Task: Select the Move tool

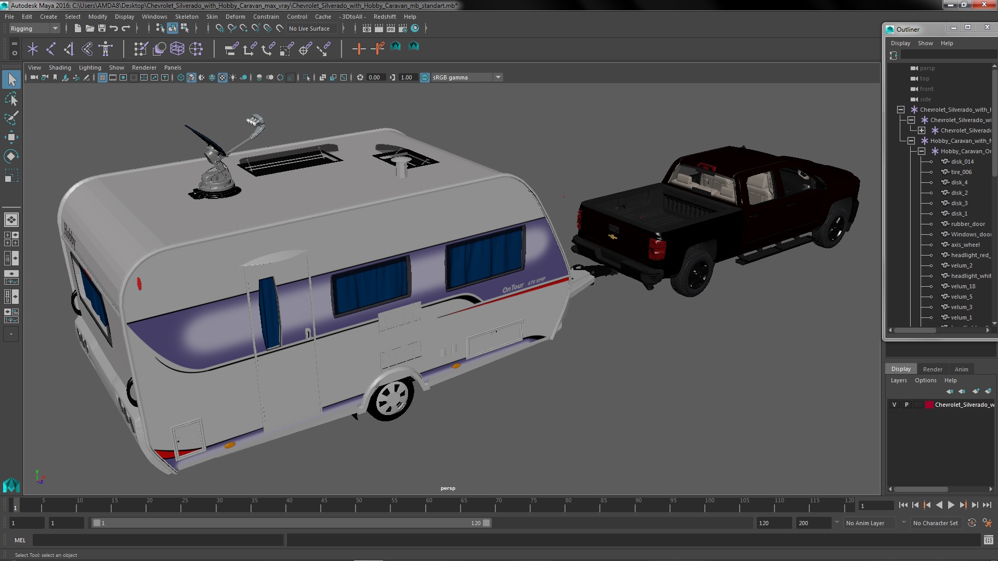Action: [11, 137]
